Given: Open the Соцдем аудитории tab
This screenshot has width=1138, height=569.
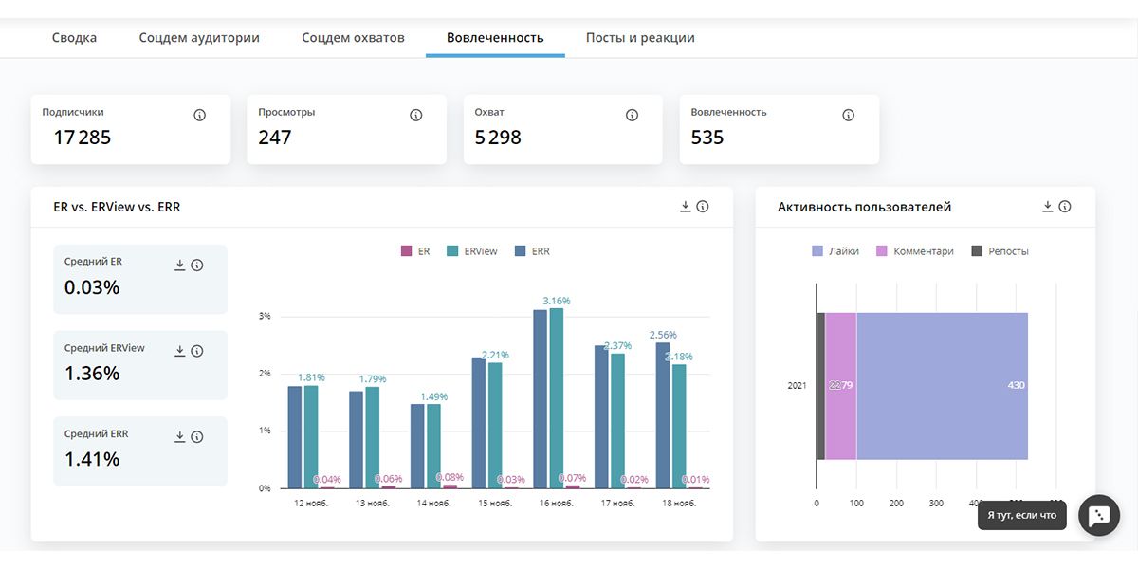Looking at the screenshot, I should point(199,38).
